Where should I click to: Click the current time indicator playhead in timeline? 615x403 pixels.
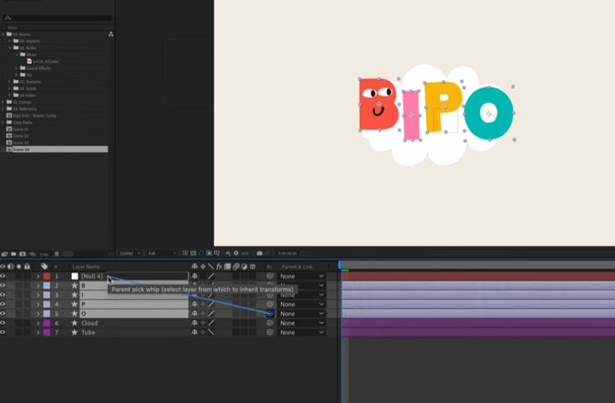click(339, 266)
